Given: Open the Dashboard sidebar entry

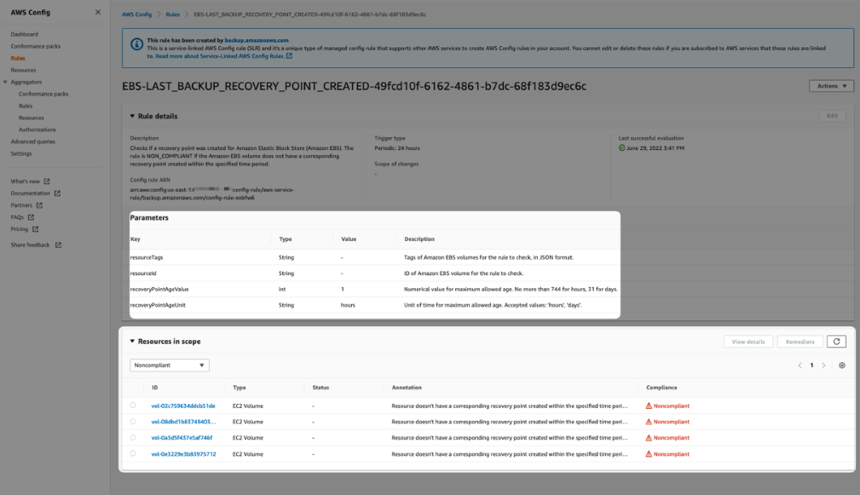Looking at the screenshot, I should click(x=25, y=36).
